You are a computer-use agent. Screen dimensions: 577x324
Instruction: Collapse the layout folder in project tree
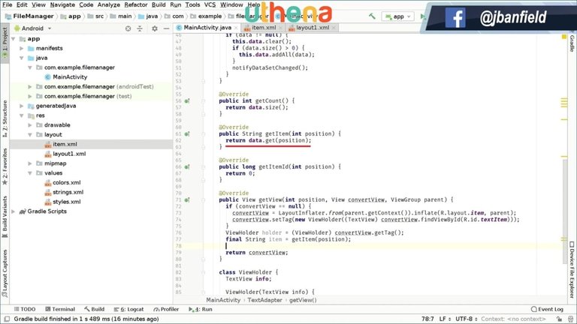(x=30, y=134)
